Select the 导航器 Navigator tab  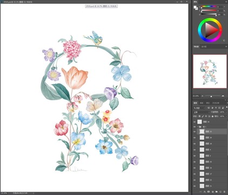click(196, 47)
